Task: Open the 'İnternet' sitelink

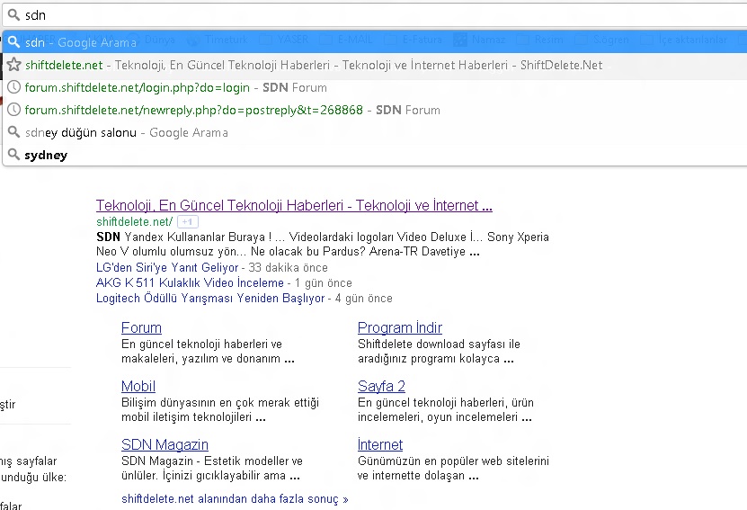Action: coord(379,444)
